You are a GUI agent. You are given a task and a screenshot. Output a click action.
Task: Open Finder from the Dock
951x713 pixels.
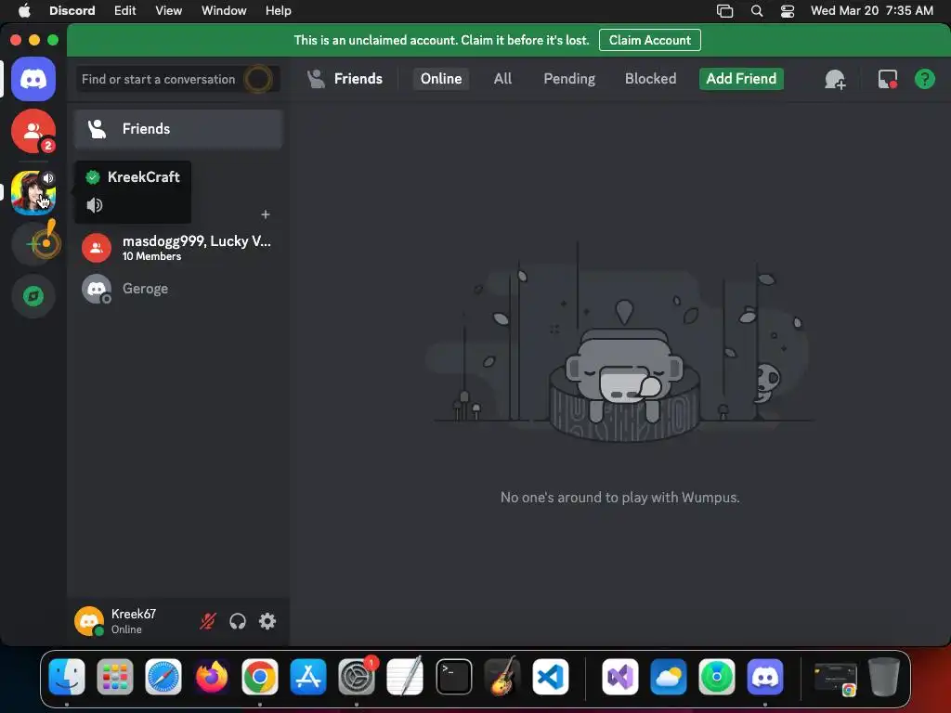[67, 677]
